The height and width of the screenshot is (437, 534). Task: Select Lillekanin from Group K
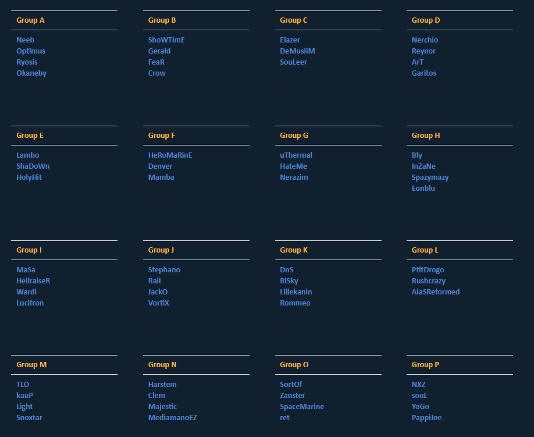point(296,292)
